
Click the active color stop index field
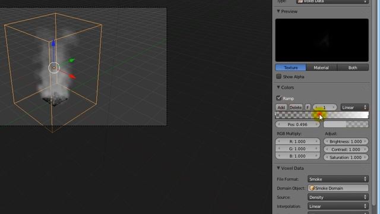325,107
